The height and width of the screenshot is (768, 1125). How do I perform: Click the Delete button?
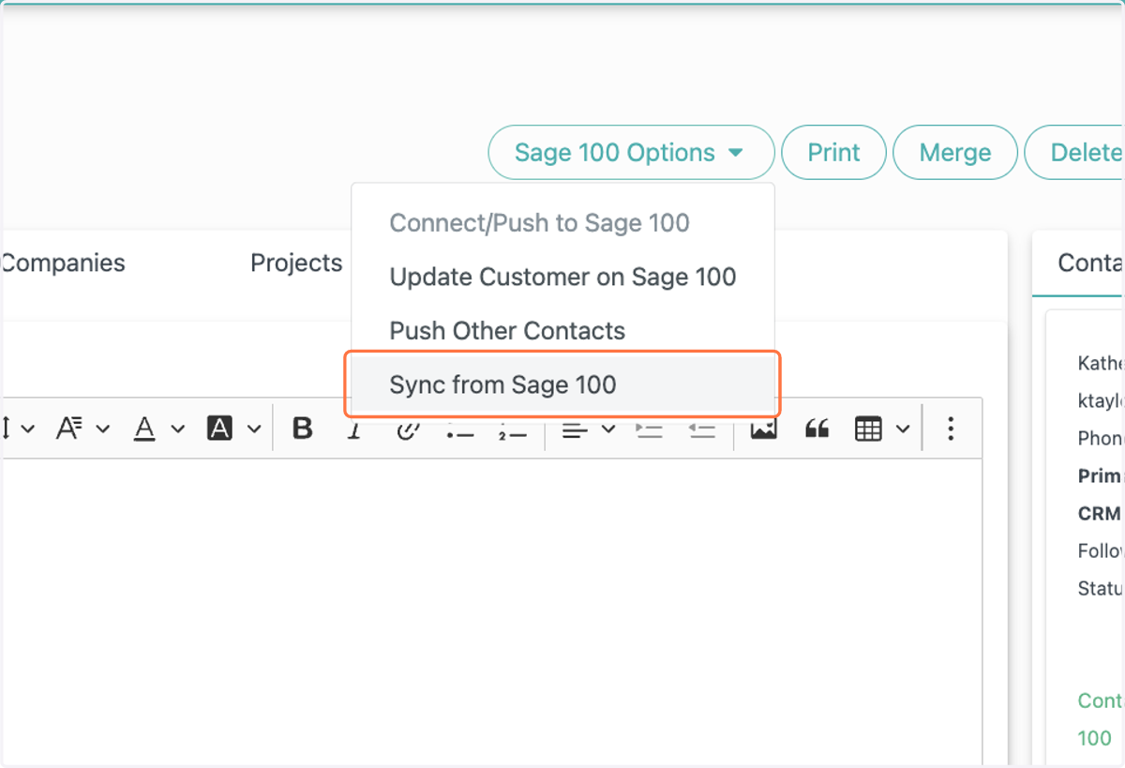click(x=1075, y=152)
